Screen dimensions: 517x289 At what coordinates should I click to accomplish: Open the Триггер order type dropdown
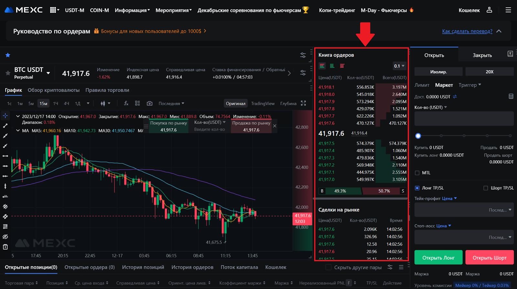(470, 85)
